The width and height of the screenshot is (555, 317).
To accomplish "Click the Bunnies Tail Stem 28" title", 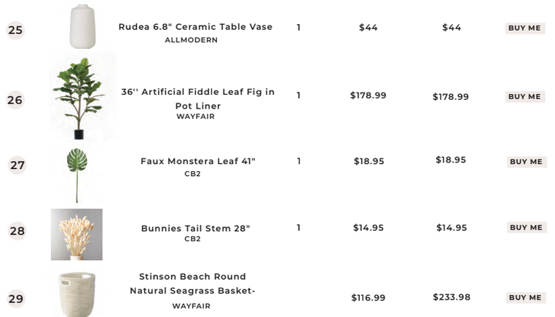I will point(195,228).
